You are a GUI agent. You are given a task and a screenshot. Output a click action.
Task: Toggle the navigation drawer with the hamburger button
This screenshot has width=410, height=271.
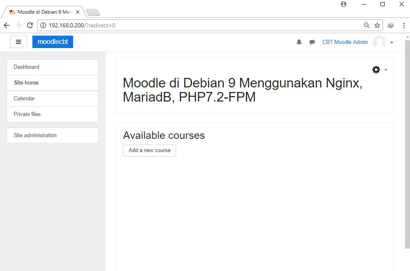coord(18,42)
